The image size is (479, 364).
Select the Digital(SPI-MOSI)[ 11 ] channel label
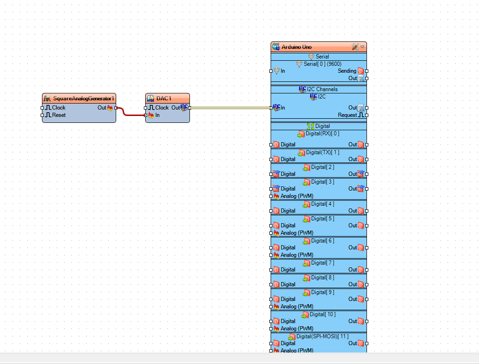tap(322, 336)
